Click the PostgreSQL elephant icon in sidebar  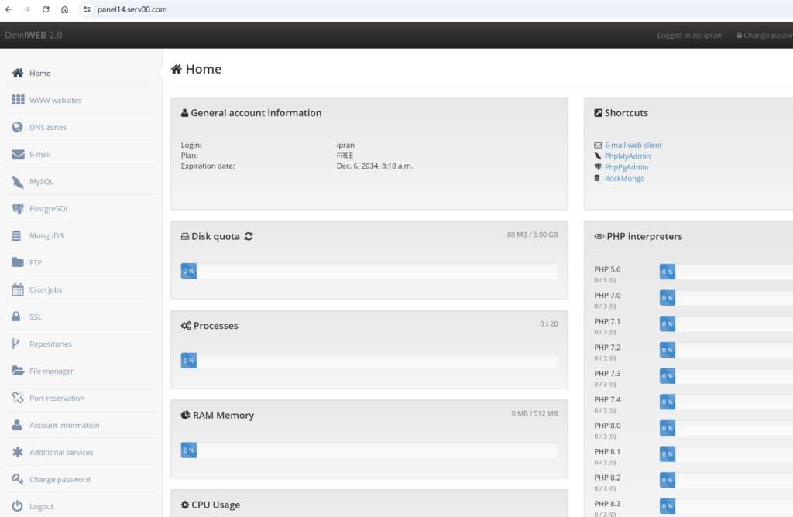pyautogui.click(x=17, y=209)
